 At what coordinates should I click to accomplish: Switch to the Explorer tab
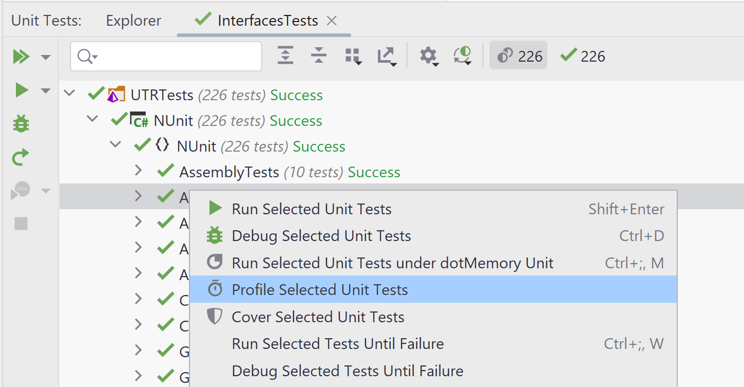point(133,21)
